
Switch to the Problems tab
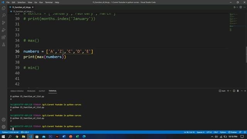coord(31,91)
